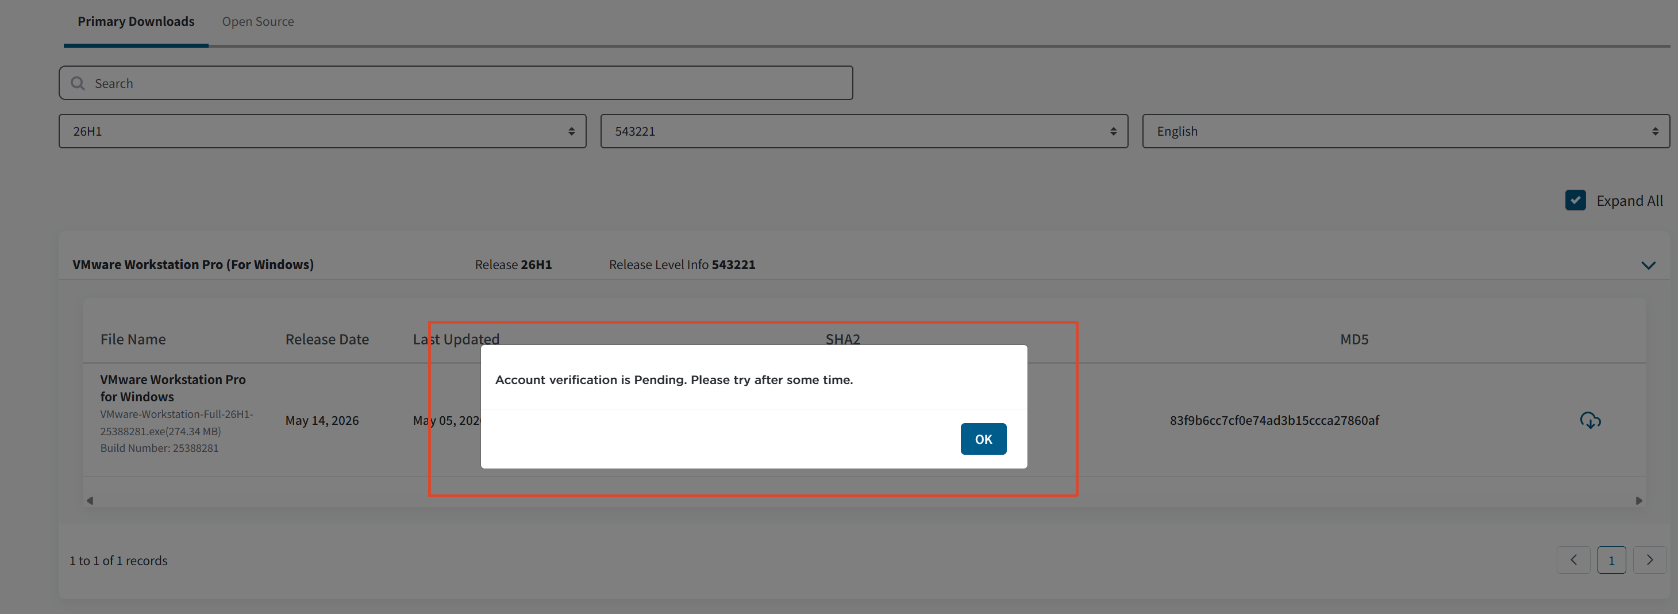Go to the previous page arrow

click(x=1573, y=560)
